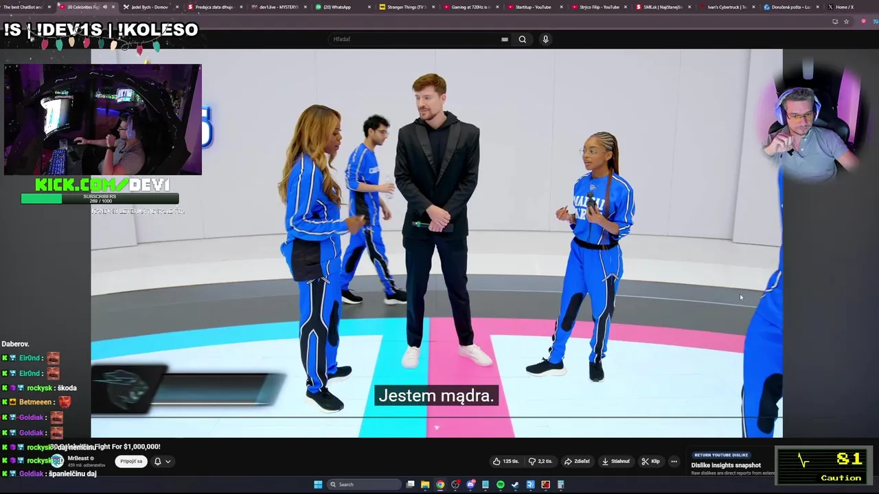Click the Pripojiť sa join button
This screenshot has width=879, height=494.
coord(131,461)
